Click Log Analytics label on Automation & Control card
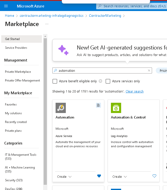Viewport: 167px width, 190px height. click(119, 136)
